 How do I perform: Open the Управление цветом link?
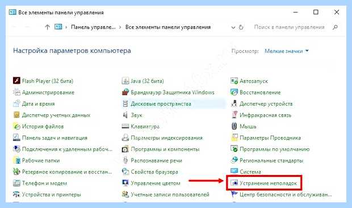(x=156, y=184)
